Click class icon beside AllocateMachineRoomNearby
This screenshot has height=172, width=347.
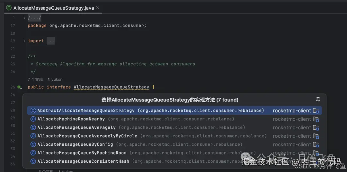(33, 119)
